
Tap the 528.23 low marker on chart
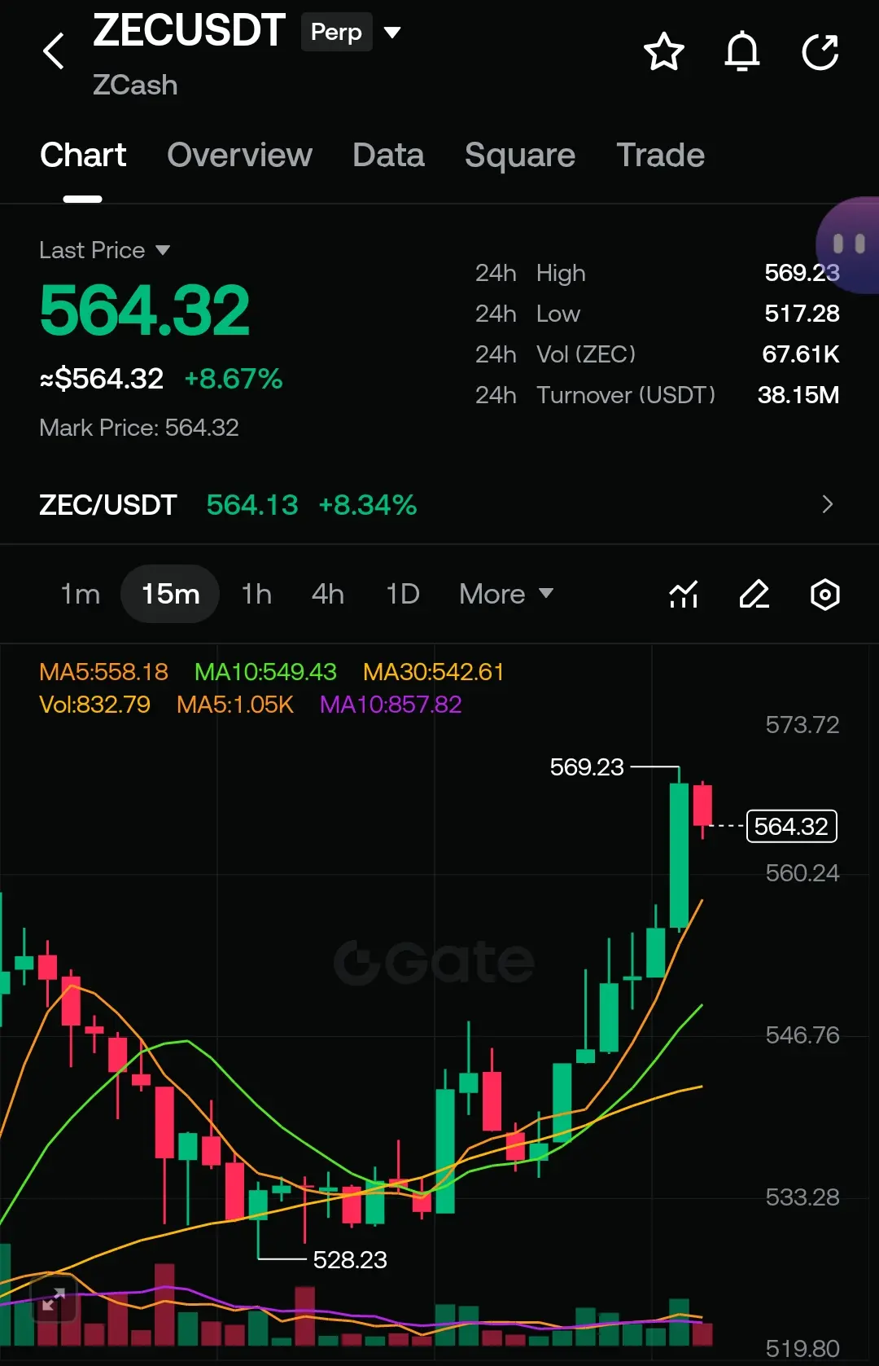point(350,1260)
